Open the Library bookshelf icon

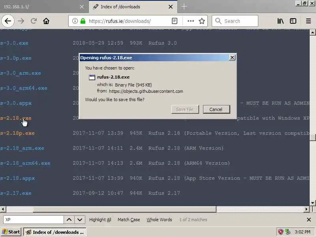pos(280,21)
